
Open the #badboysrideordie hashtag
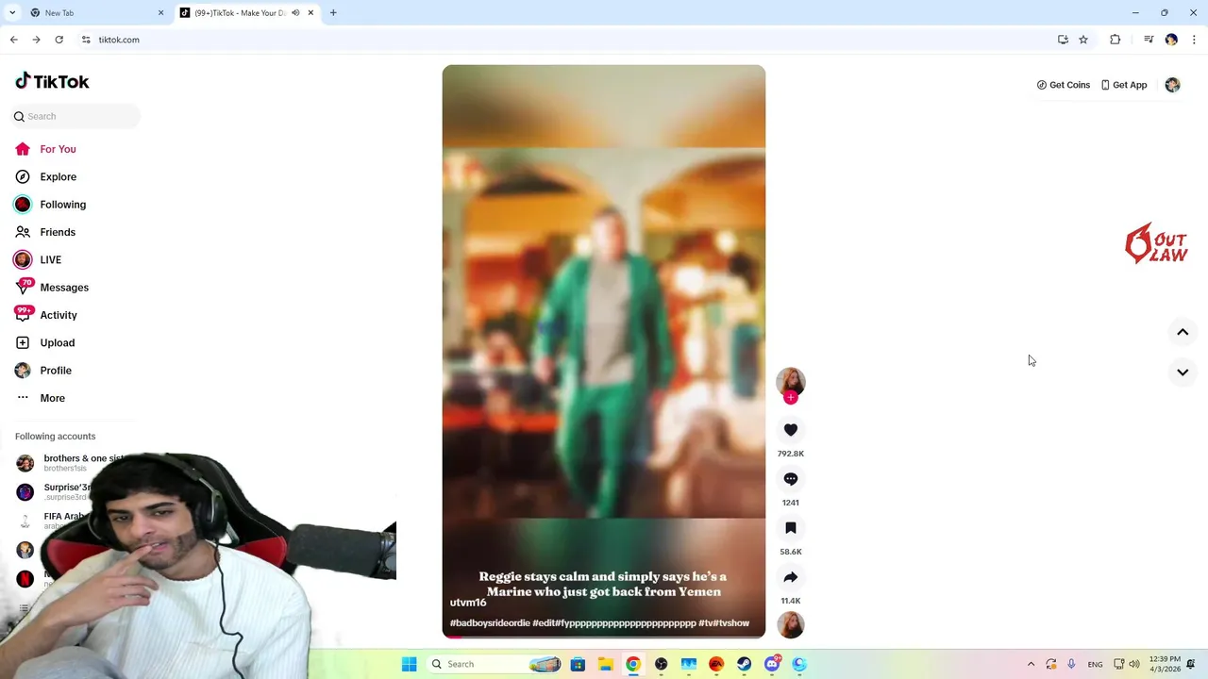[x=490, y=623]
